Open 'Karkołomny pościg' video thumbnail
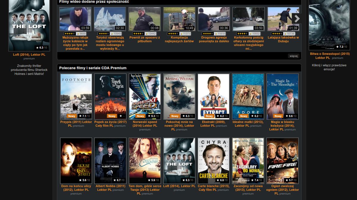 249,19
